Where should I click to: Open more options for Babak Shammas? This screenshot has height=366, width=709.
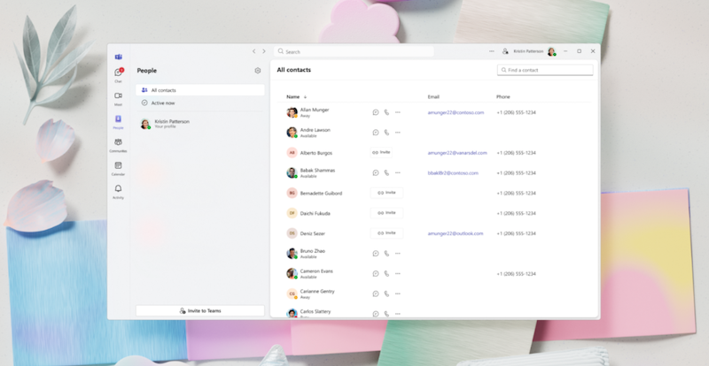(x=398, y=172)
